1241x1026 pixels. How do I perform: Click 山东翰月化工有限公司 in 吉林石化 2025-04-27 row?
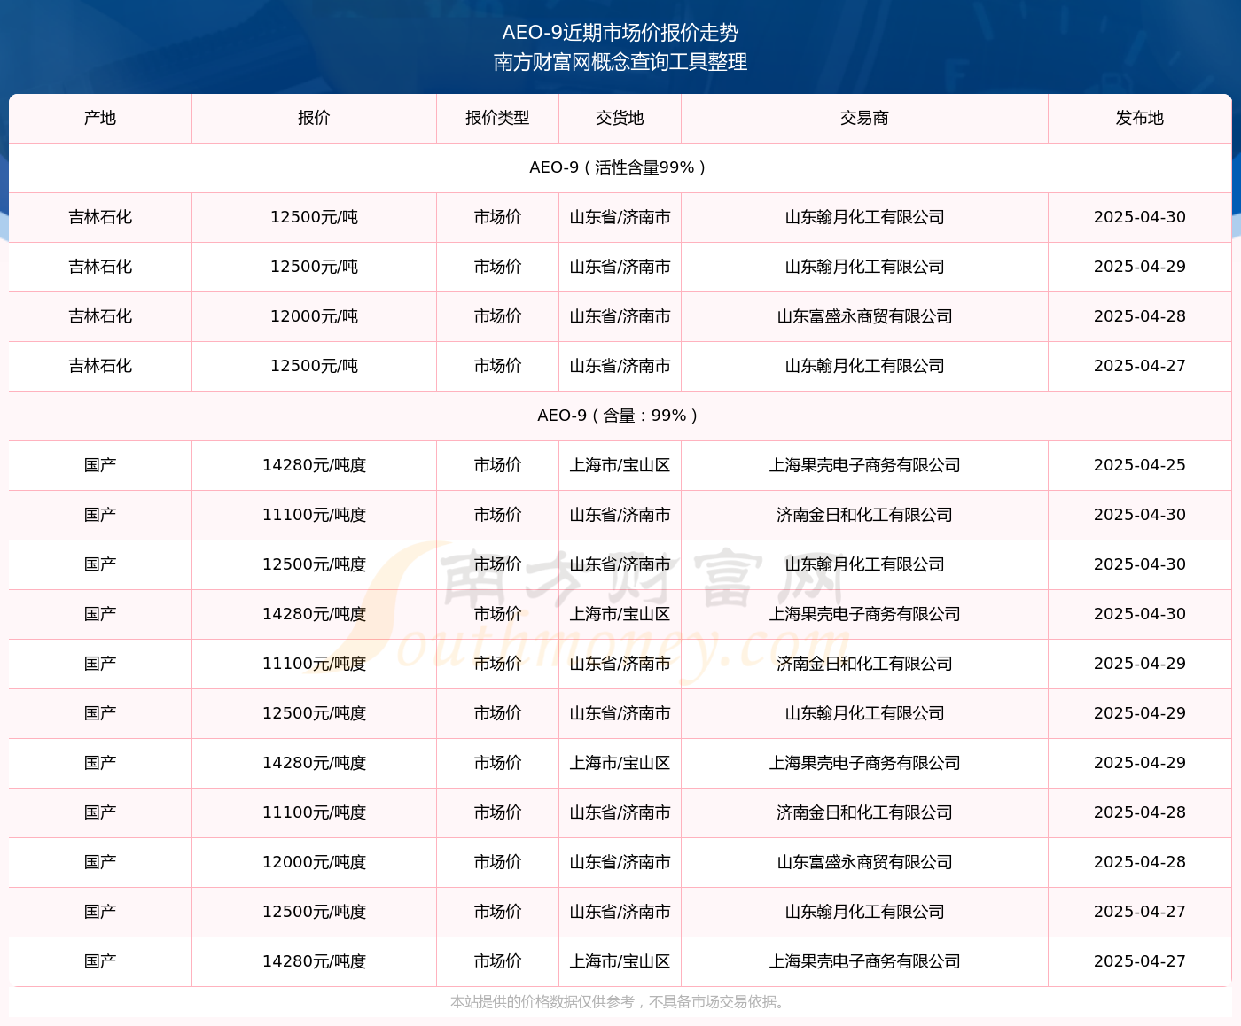click(864, 366)
